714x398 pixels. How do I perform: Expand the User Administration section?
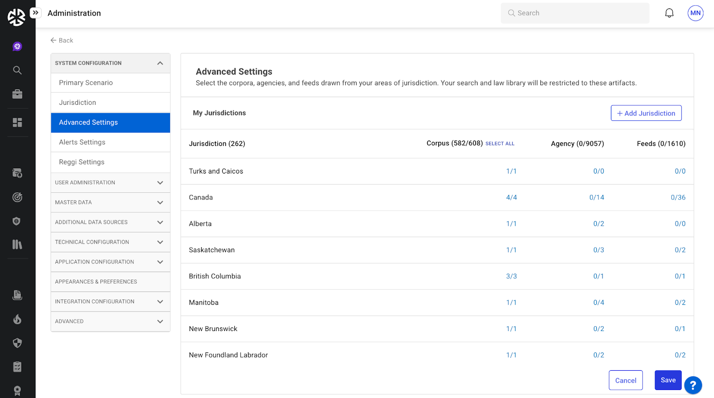[x=160, y=183]
